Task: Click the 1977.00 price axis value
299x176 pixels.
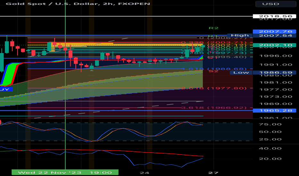Action: pyautogui.click(x=276, y=89)
